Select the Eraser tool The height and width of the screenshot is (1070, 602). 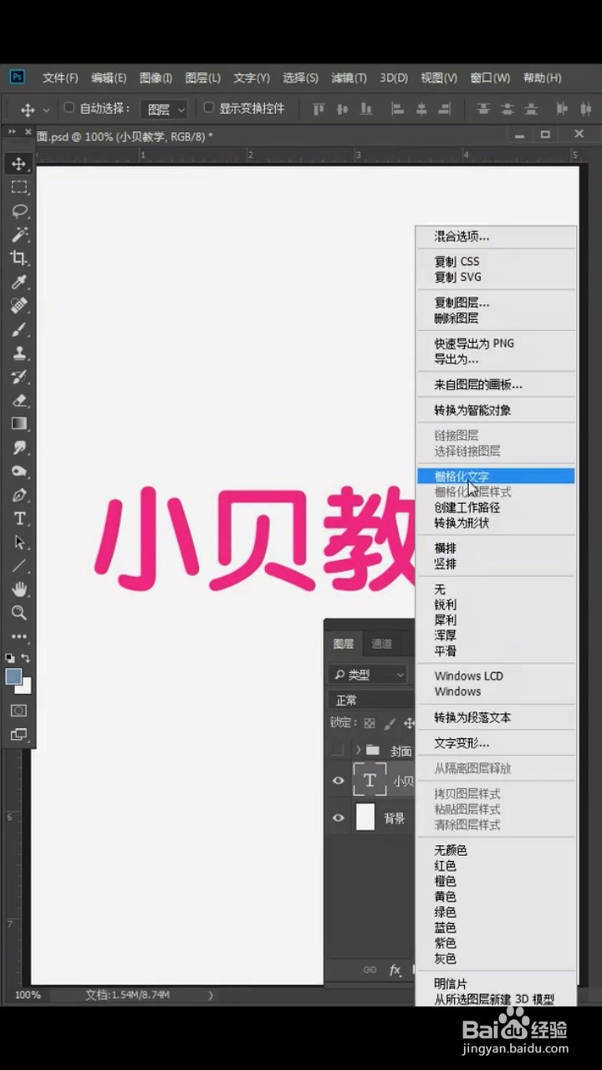pos(19,400)
